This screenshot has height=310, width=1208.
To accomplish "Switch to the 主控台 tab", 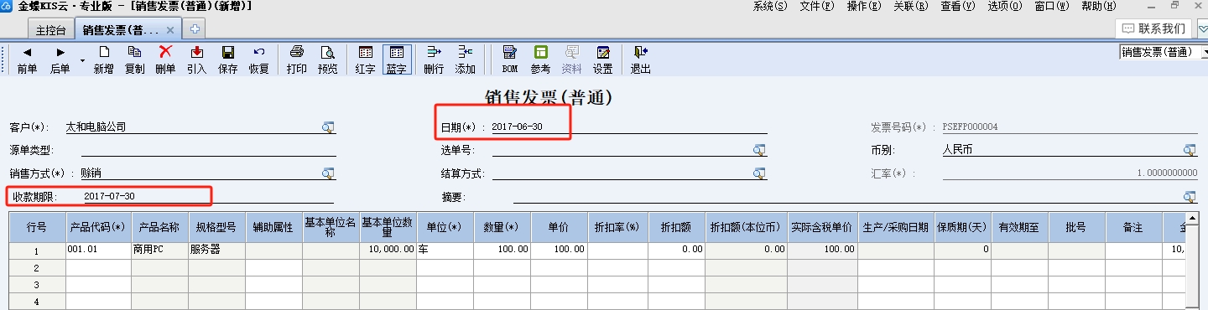I will [52, 30].
